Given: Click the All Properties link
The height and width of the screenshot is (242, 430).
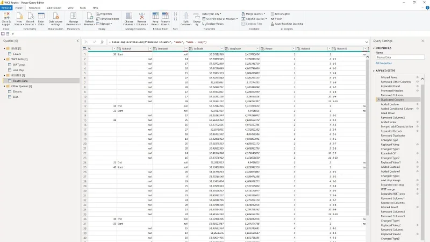Looking at the screenshot, I should [383, 63].
